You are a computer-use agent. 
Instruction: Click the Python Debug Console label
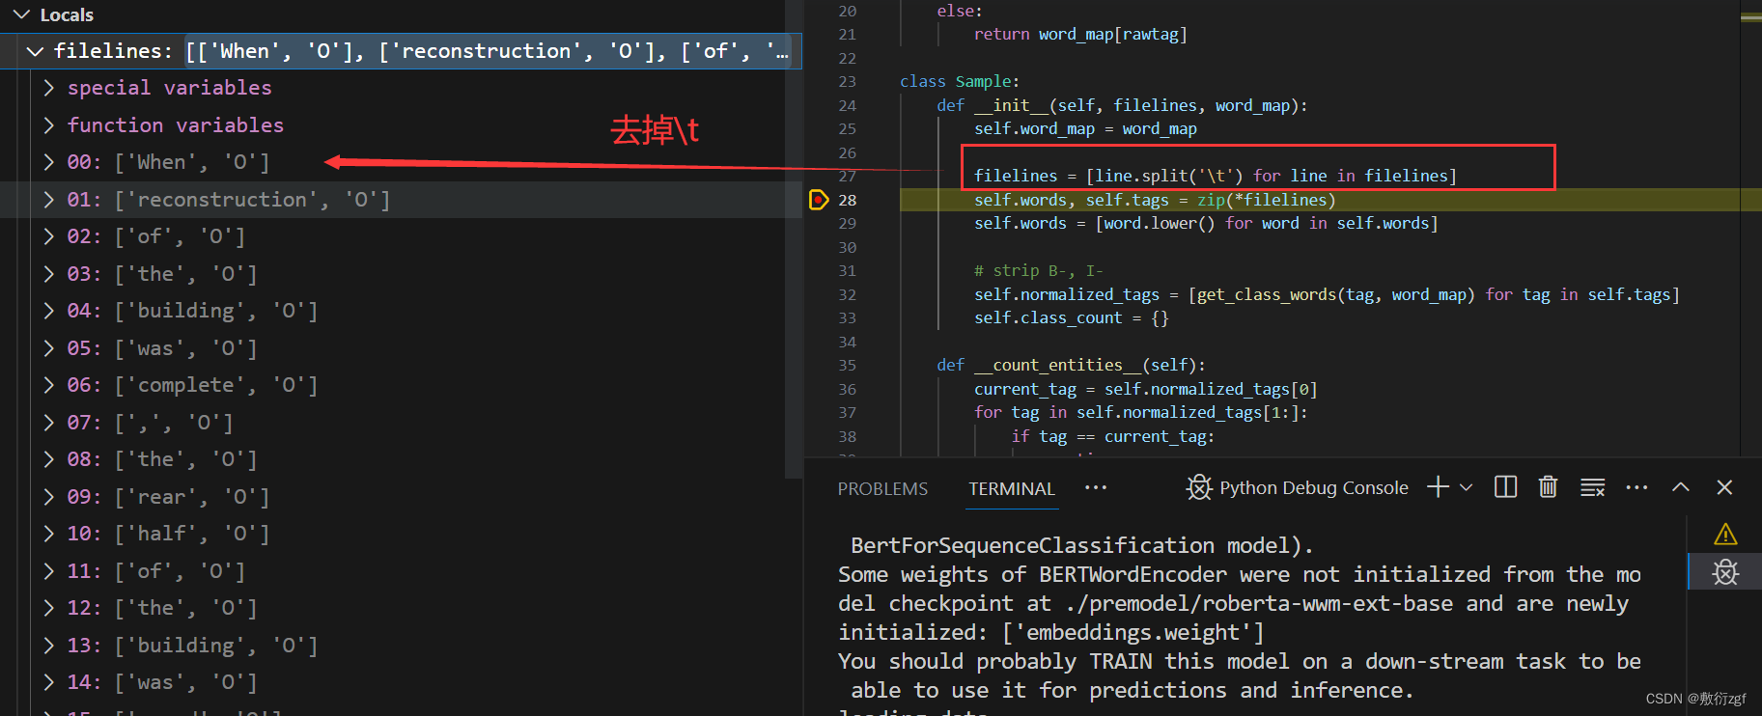1313,488
